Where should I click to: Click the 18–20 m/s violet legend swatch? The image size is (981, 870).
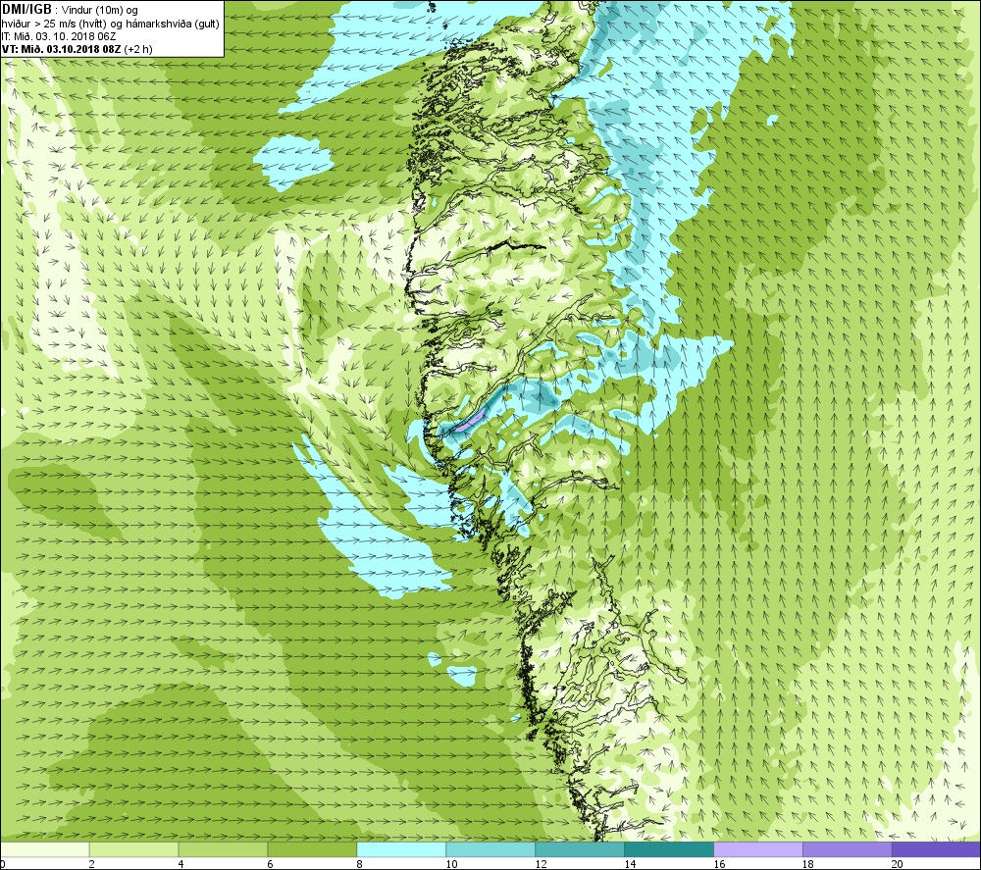point(848,849)
